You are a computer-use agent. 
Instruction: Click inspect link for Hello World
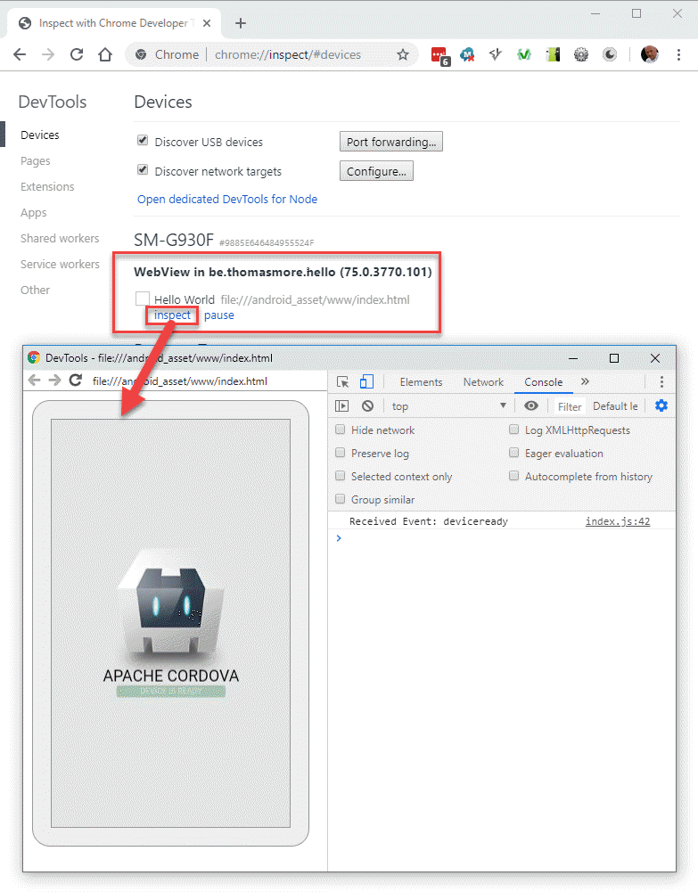[172, 315]
